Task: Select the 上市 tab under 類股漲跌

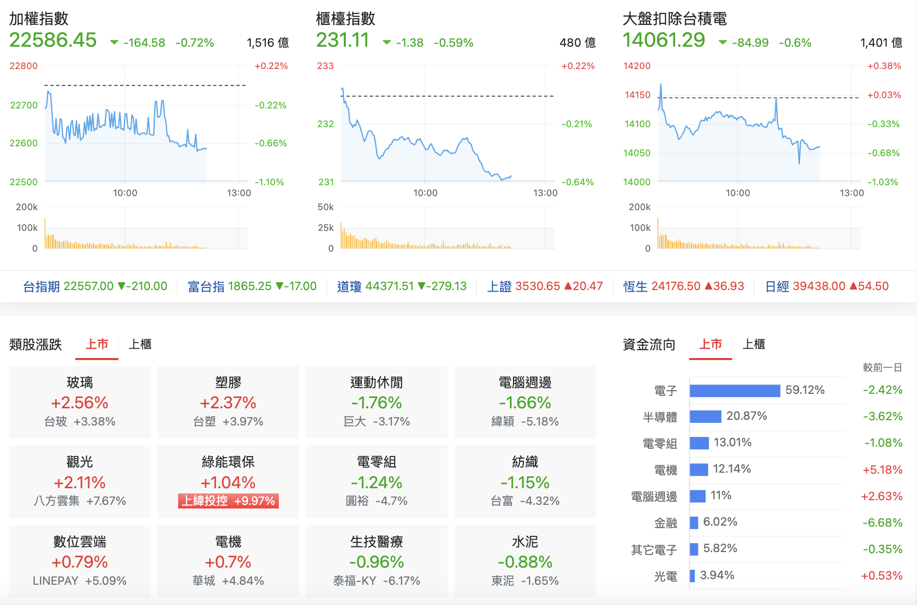Action: (x=97, y=344)
